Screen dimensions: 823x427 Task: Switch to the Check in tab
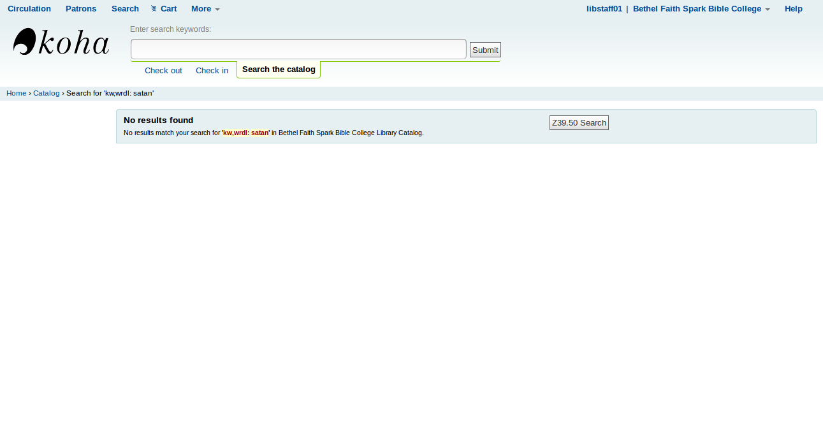click(212, 71)
